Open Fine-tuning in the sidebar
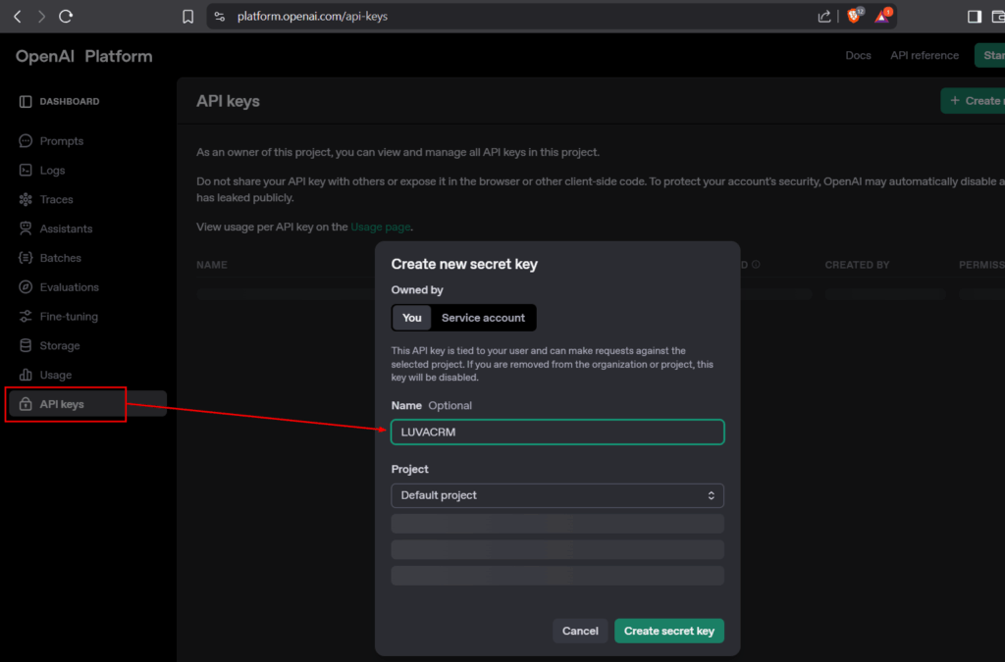 [x=69, y=316]
